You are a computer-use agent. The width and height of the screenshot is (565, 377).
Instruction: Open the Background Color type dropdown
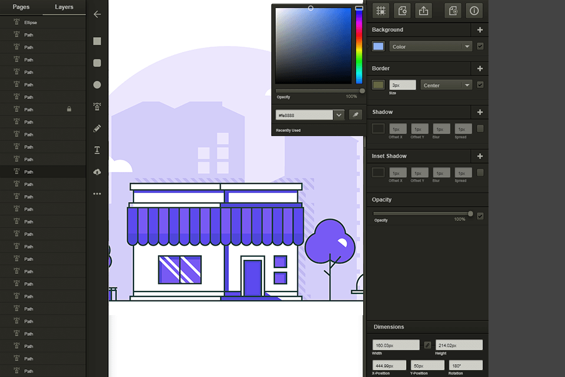(431, 47)
